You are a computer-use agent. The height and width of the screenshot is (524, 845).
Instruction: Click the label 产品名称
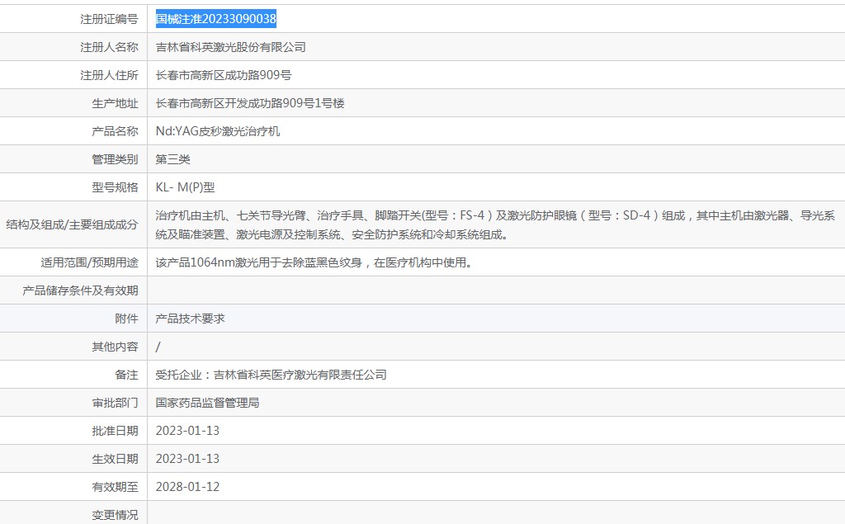pos(116,131)
